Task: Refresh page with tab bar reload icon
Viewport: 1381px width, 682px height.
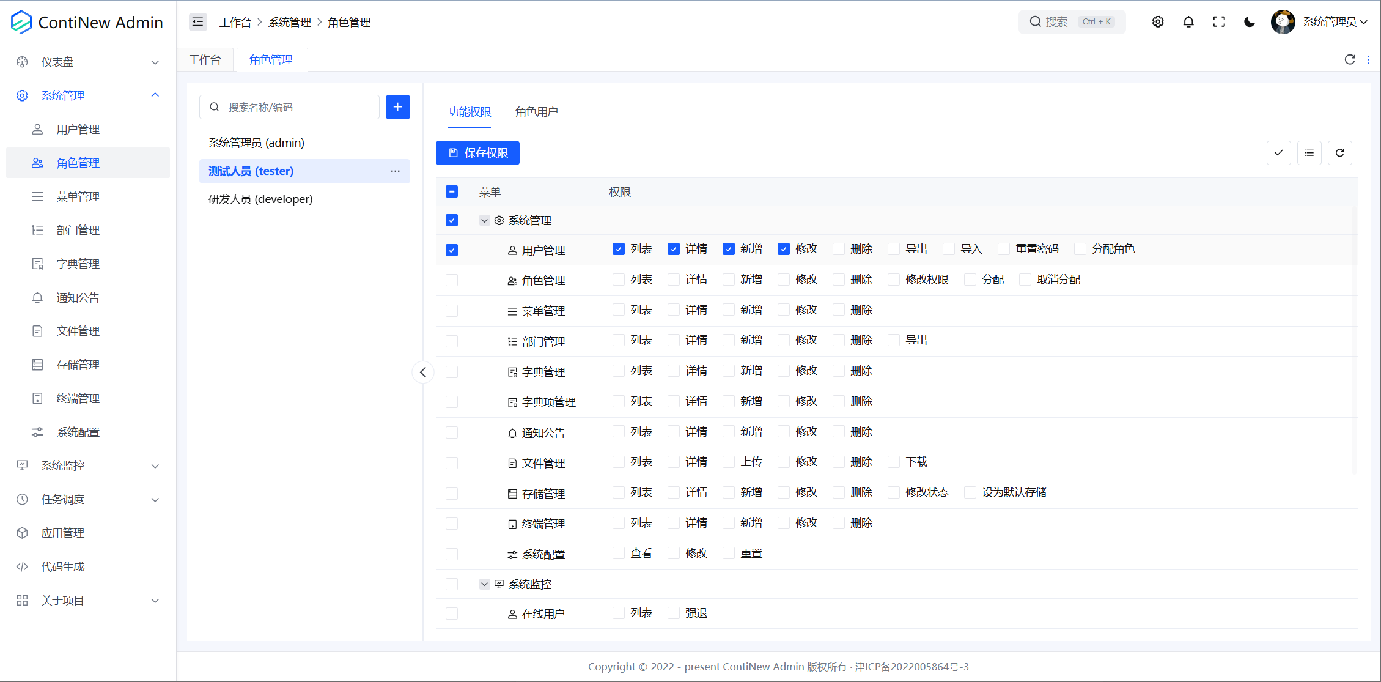Action: pos(1350,59)
